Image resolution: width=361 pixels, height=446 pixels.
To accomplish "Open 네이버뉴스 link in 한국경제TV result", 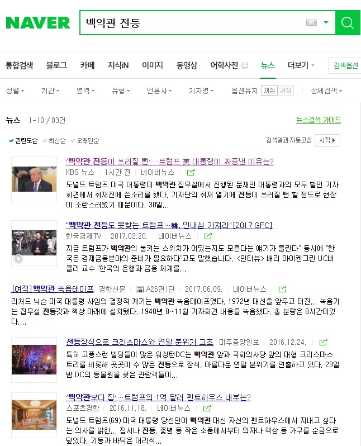I will (x=175, y=236).
